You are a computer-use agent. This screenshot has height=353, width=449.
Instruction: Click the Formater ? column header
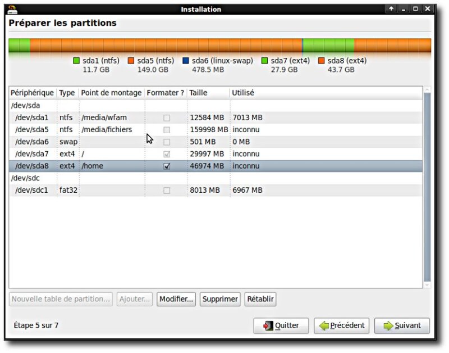(x=166, y=93)
